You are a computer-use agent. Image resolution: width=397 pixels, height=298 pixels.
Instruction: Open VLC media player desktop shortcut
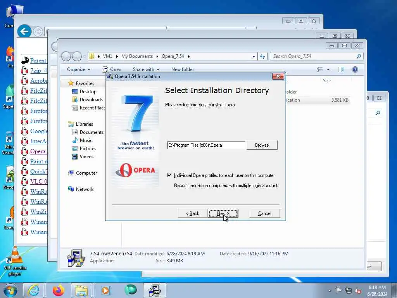(x=14, y=262)
